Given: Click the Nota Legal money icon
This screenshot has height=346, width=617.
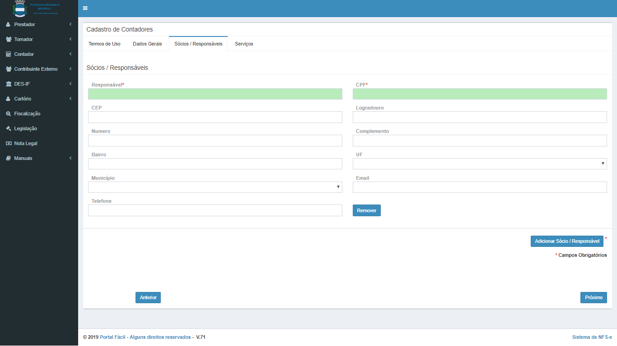Looking at the screenshot, I should [x=8, y=143].
